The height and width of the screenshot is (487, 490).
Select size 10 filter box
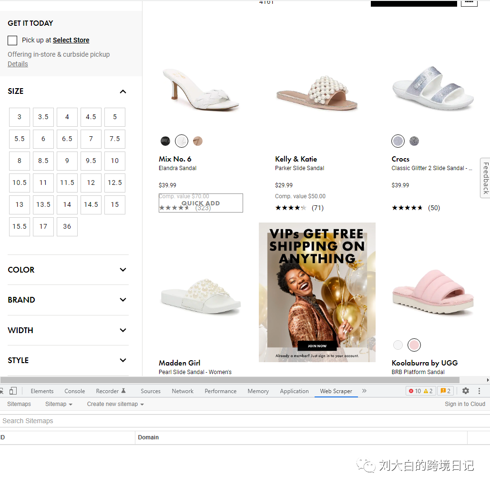click(x=115, y=161)
